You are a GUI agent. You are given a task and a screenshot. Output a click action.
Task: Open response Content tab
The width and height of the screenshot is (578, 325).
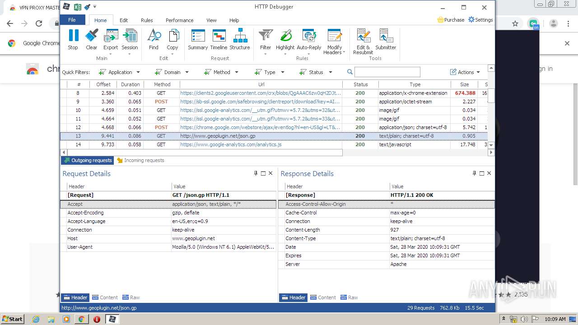[x=323, y=297]
